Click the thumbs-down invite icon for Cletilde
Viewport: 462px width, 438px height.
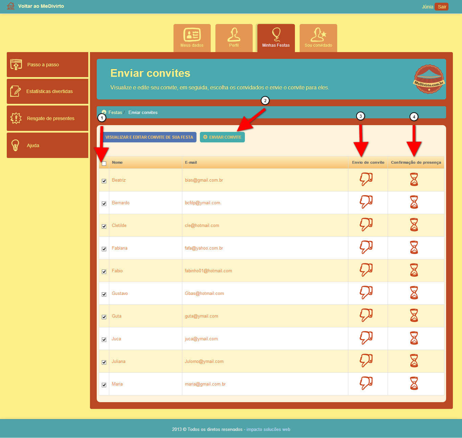pos(366,225)
